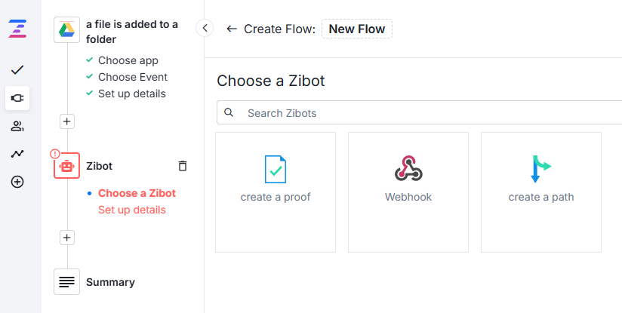The image size is (622, 313).
Task: Open the people contacts sidebar icon
Action: (x=17, y=126)
